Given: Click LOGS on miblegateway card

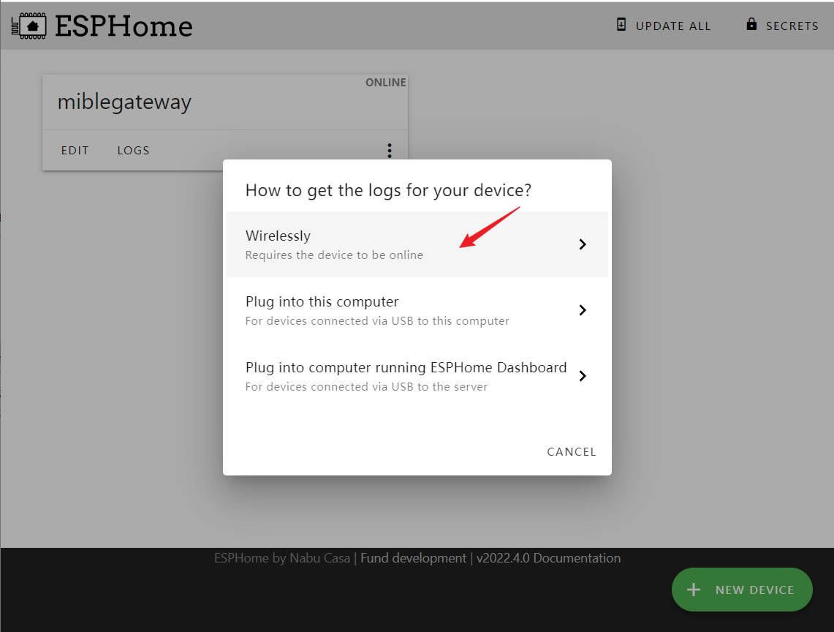Looking at the screenshot, I should tap(133, 151).
